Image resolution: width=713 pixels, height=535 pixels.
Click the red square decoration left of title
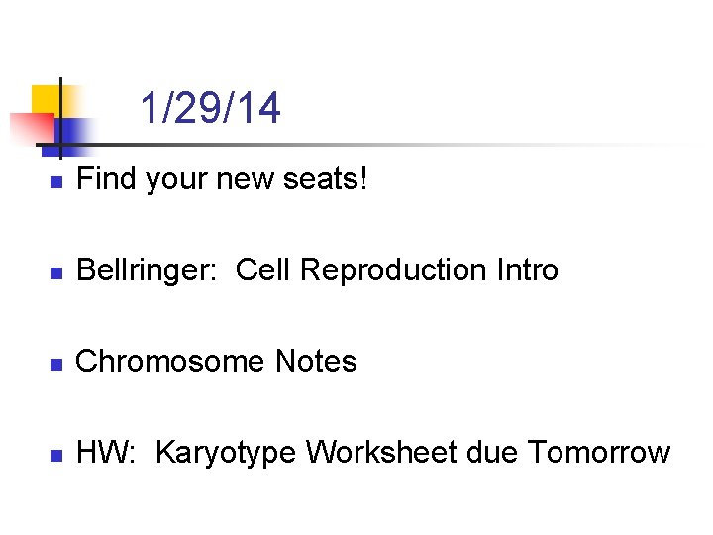tap(30, 129)
